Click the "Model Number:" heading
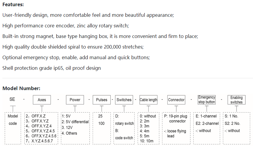 click(x=21, y=88)
